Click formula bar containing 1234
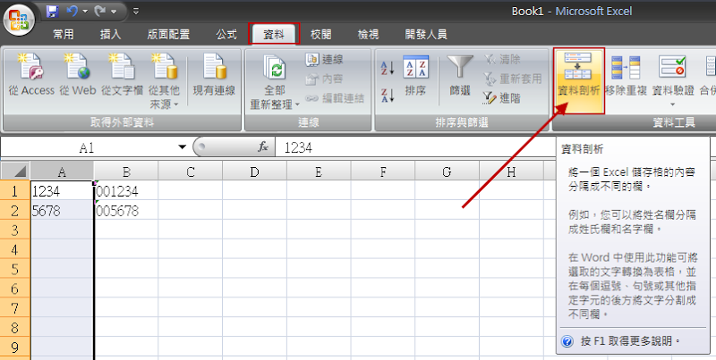The height and width of the screenshot is (360, 716). (415, 147)
